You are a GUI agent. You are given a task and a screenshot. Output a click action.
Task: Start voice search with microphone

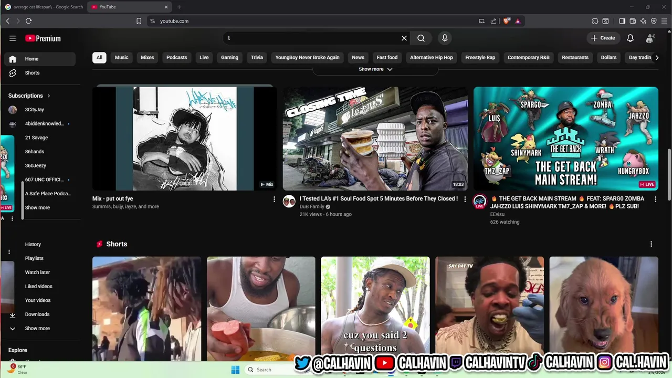pyautogui.click(x=445, y=38)
